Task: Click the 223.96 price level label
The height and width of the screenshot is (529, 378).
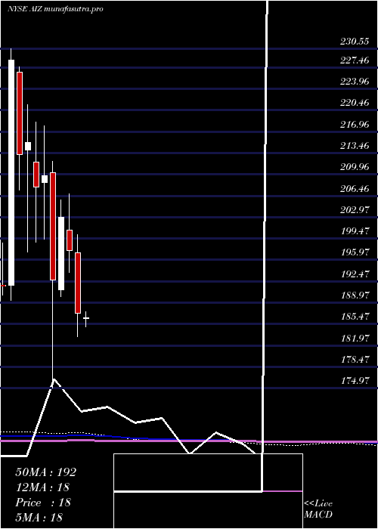Action: click(355, 82)
